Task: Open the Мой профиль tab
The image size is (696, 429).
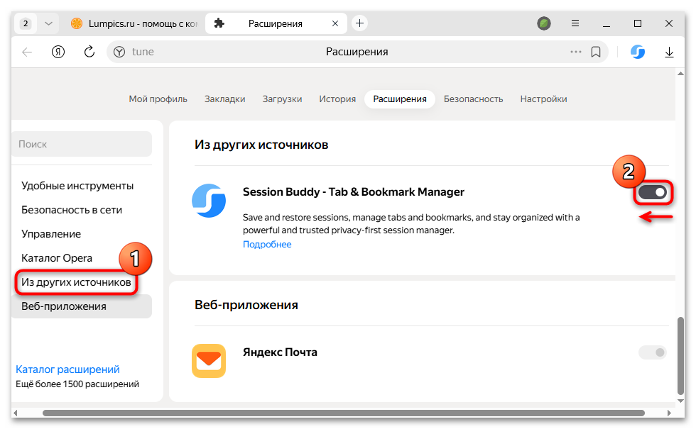Action: (158, 99)
